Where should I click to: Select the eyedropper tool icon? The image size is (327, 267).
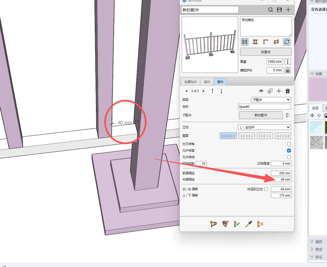point(249,224)
